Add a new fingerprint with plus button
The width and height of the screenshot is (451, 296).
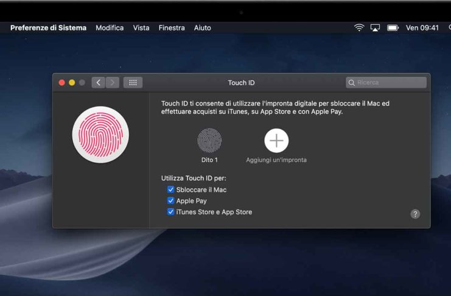coord(276,141)
